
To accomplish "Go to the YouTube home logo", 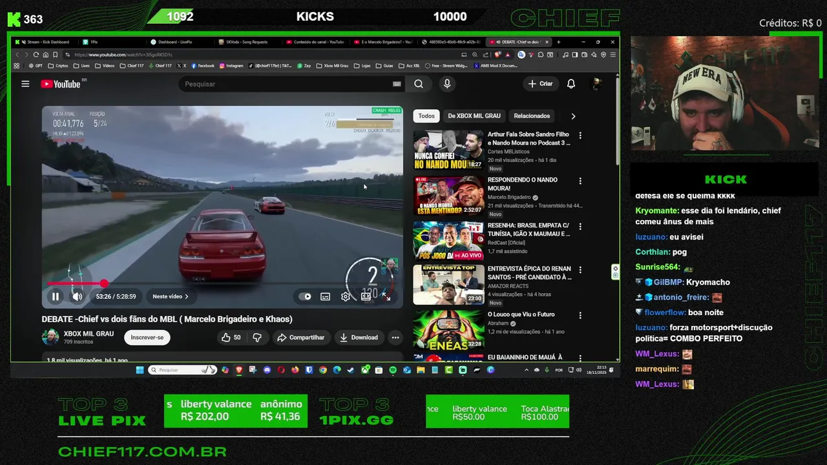I will tap(61, 84).
